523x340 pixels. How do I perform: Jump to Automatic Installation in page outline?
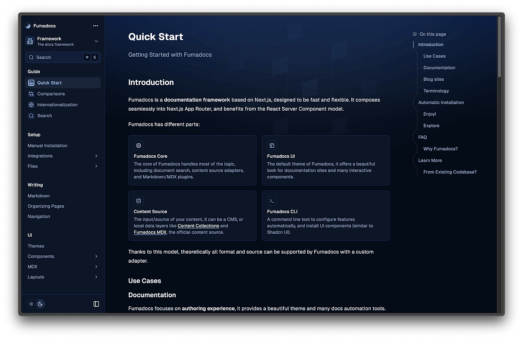click(441, 102)
